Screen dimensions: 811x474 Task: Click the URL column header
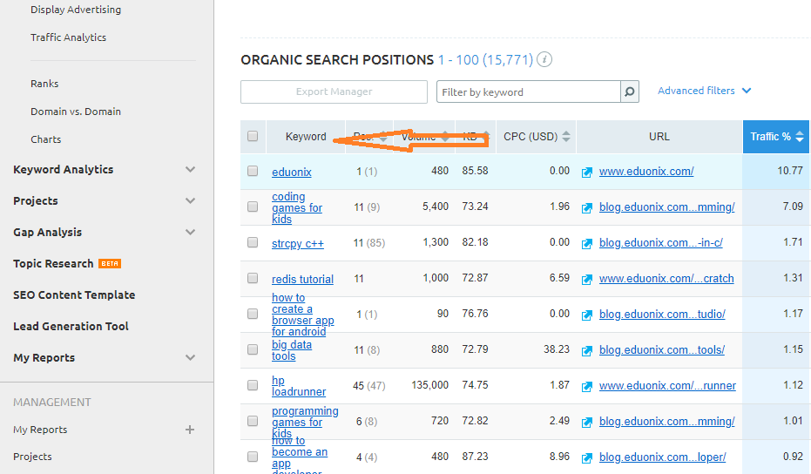tap(659, 137)
